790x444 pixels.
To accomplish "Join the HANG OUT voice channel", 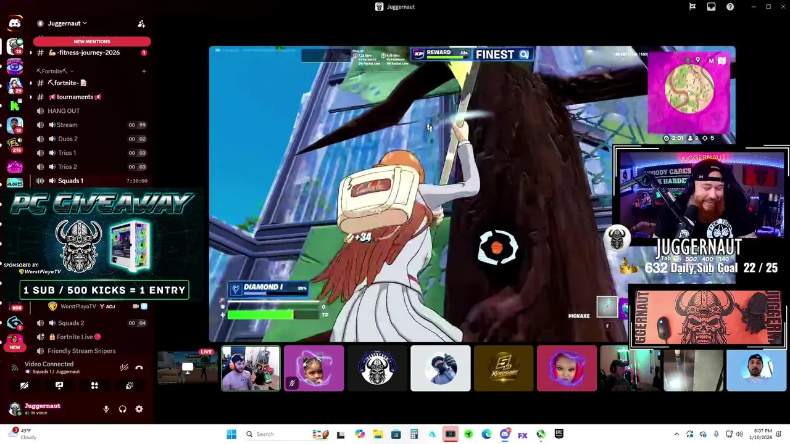I will [x=91, y=111].
